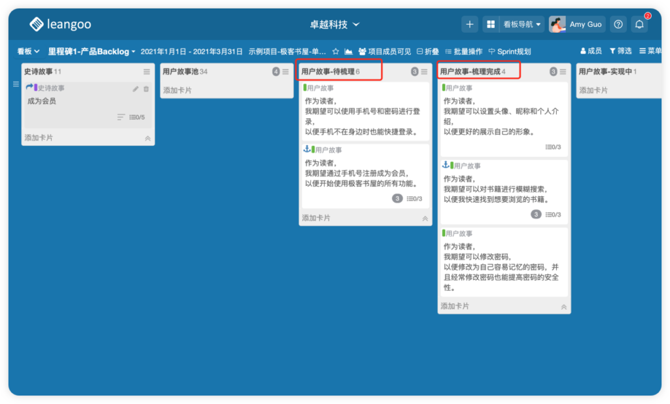
Task: Open the notifications bell icon
Action: (x=640, y=24)
